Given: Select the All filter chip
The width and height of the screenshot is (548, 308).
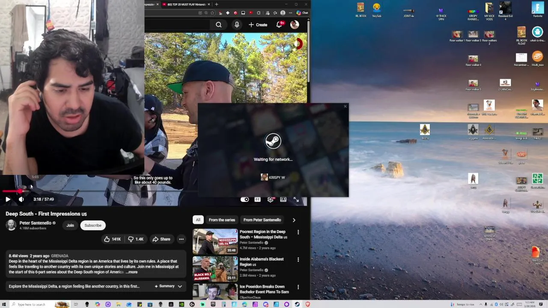Looking at the screenshot, I should click(x=198, y=220).
